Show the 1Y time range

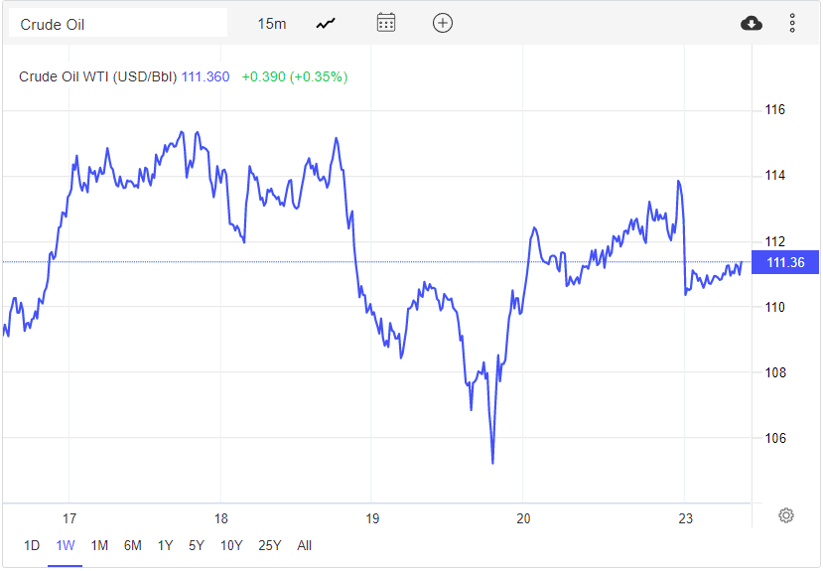point(165,545)
